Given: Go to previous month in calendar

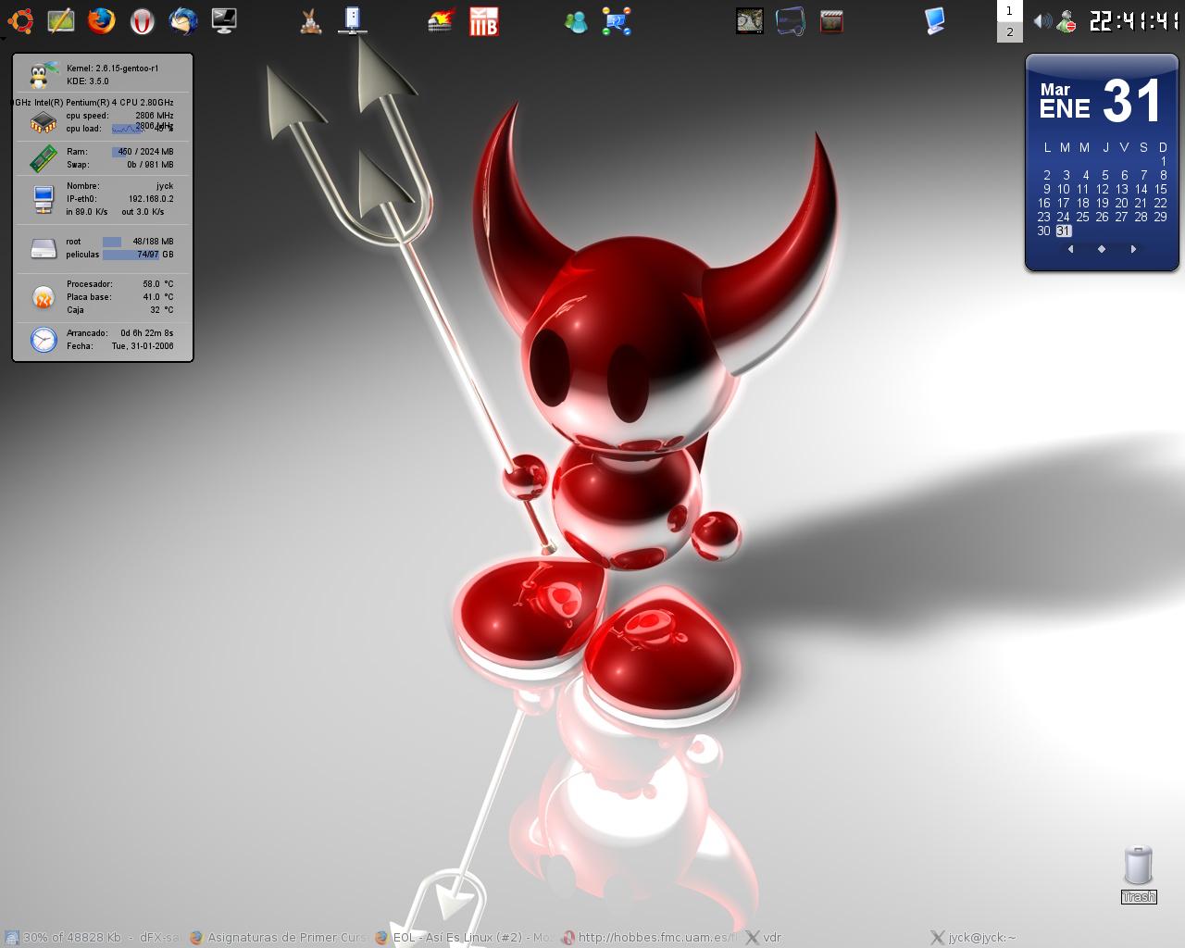Looking at the screenshot, I should coord(1070,249).
